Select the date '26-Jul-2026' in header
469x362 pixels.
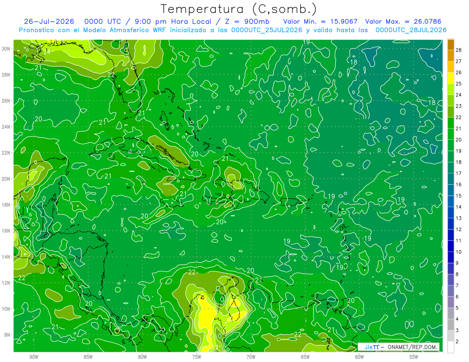tap(49, 21)
